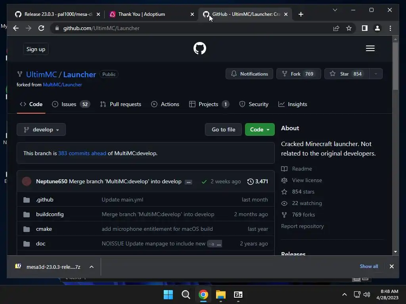Viewport: 406px width, 304px height.
Task: Open Neptune650's avatar
Action: click(x=27, y=181)
